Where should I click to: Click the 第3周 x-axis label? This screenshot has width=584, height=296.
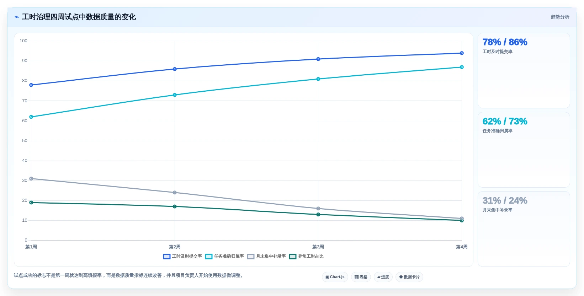click(x=318, y=247)
